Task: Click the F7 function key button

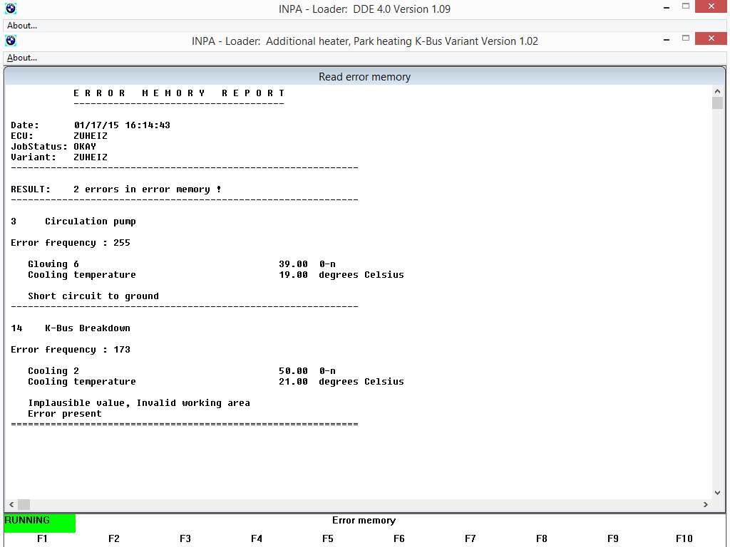Action: pos(471,538)
